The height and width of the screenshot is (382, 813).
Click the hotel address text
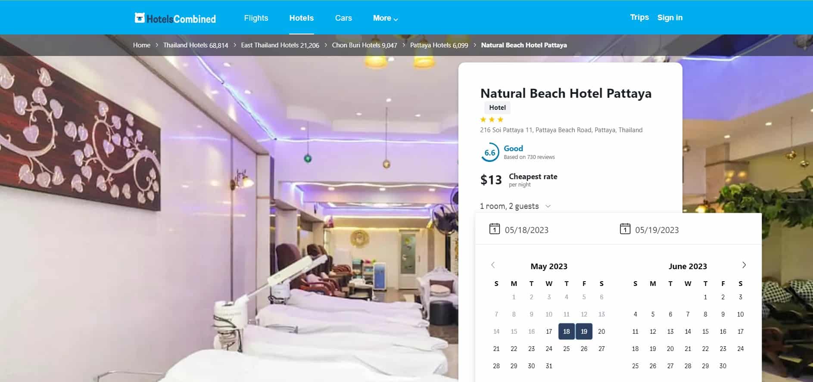pyautogui.click(x=561, y=130)
